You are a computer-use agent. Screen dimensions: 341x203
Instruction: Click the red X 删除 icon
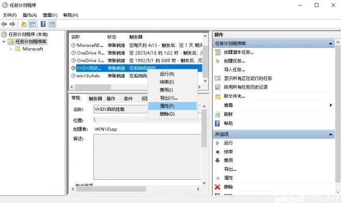218,187
